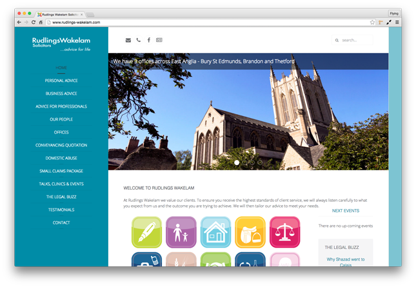The image size is (416, 287).
Task: Click the dark blue bottle service icon
Action: pos(250,259)
